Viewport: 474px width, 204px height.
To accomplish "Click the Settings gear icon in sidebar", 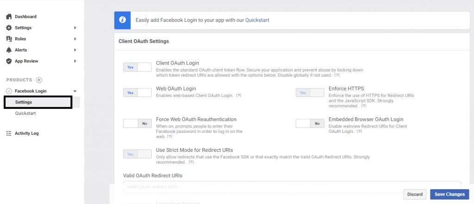I will (x=9, y=28).
